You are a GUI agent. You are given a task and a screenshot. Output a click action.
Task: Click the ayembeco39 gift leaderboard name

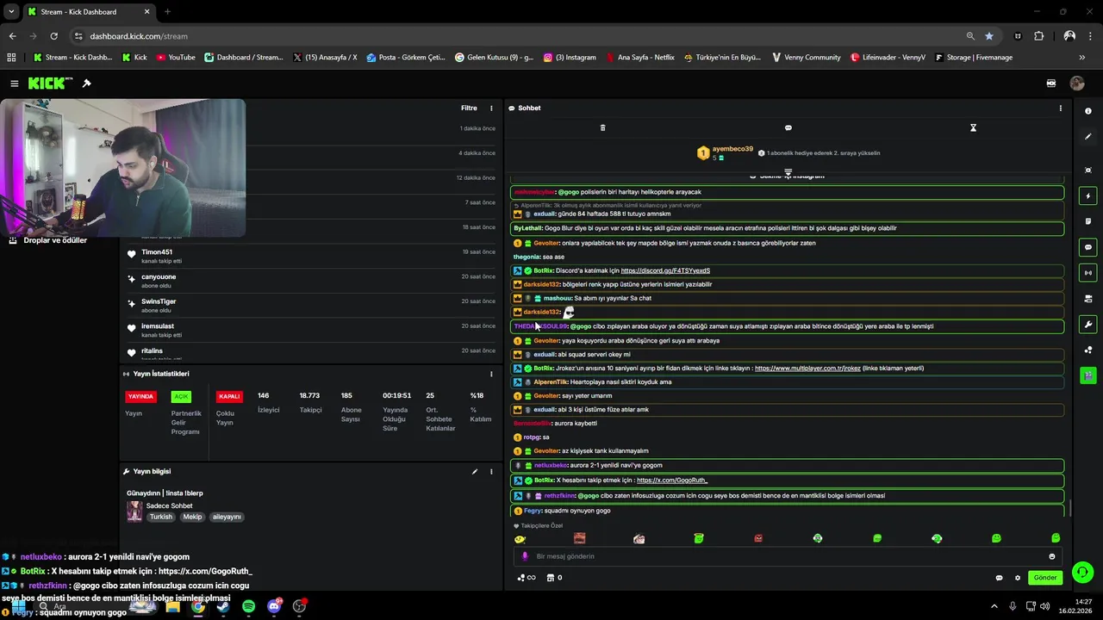click(x=732, y=149)
